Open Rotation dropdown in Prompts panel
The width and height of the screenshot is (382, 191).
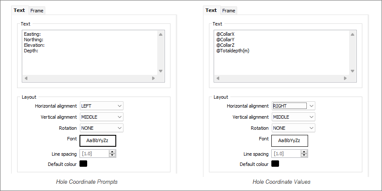(102, 128)
